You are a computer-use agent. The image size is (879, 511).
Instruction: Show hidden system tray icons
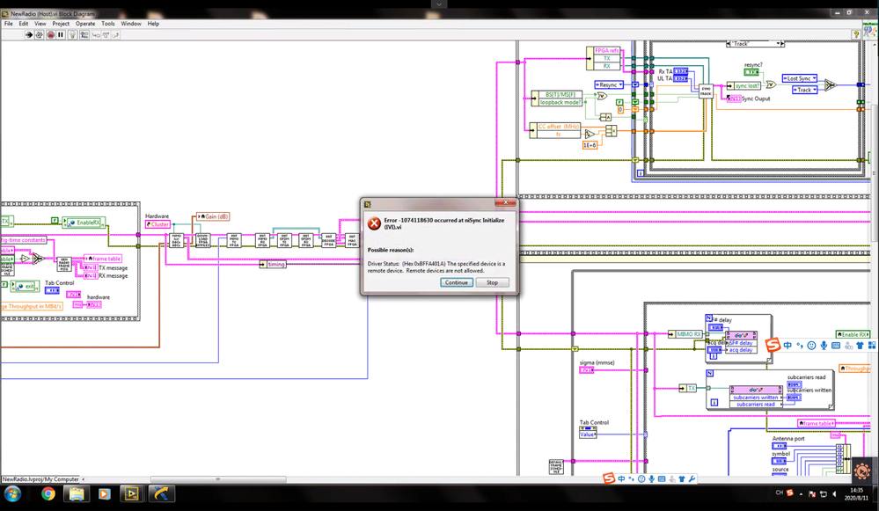801,494
